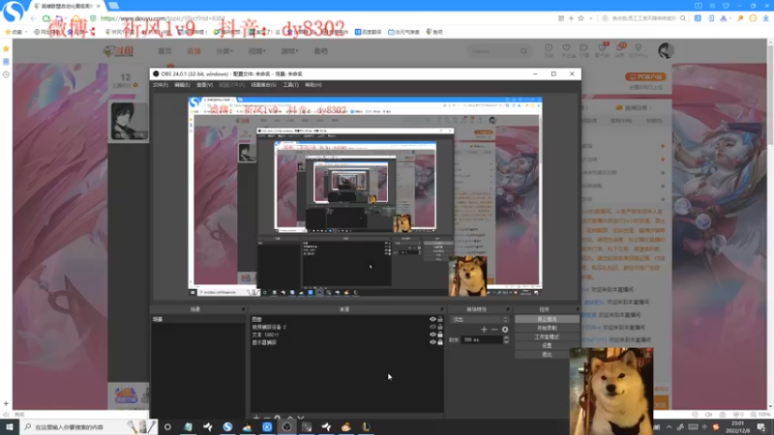Open Sogou browser from the taskbar
Image resolution: width=774 pixels, height=435 pixels.
point(227,426)
